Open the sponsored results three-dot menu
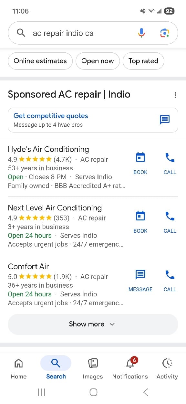Image resolution: width=186 pixels, height=404 pixels. [175, 95]
